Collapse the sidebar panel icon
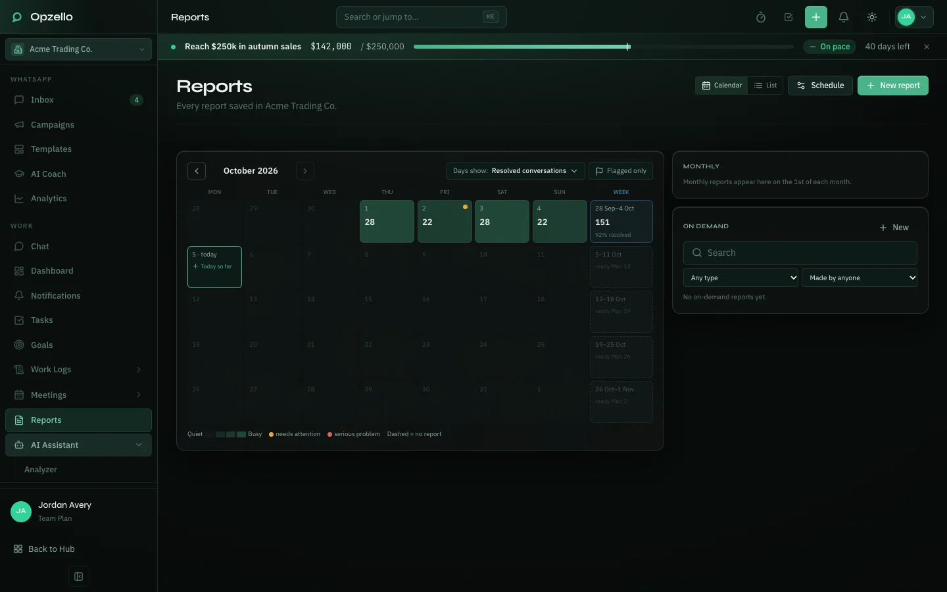 point(79,577)
